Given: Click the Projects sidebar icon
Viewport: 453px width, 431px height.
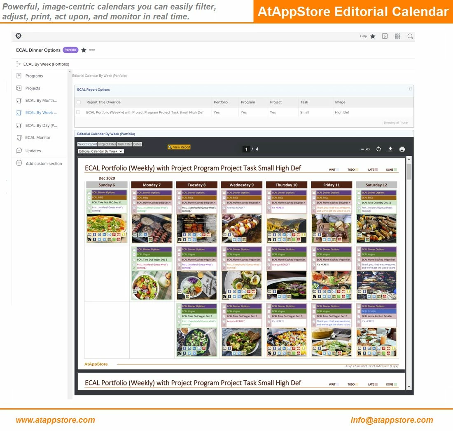Looking at the screenshot, I should (19, 88).
